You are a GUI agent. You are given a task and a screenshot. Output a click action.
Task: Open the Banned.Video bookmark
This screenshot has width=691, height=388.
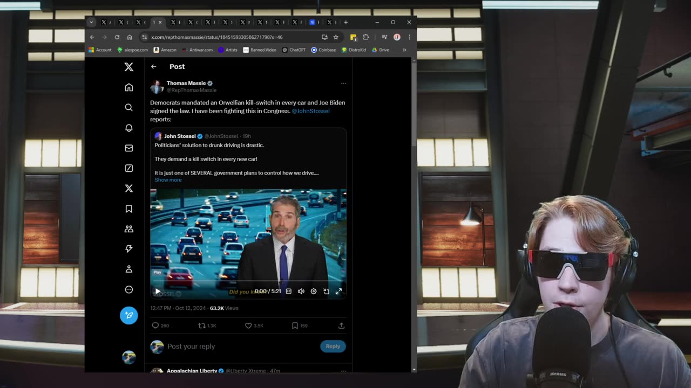click(260, 50)
